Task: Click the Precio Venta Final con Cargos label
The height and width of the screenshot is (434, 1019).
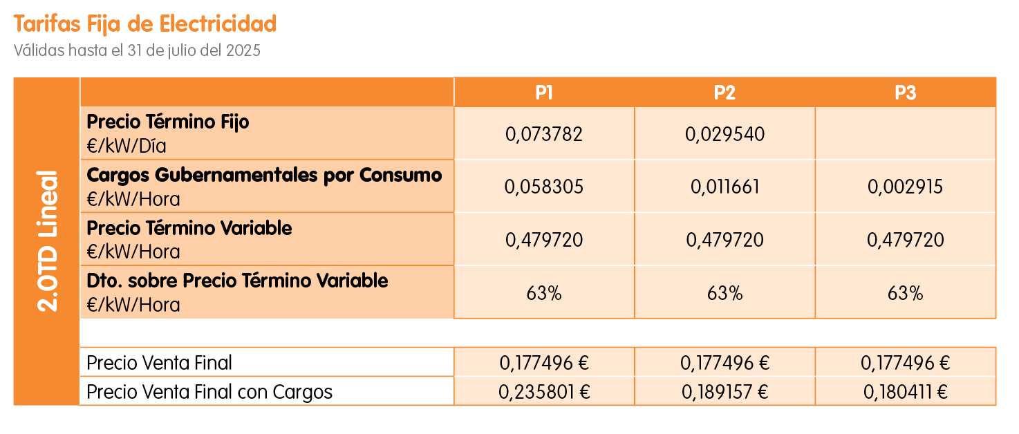Action: [x=209, y=392]
